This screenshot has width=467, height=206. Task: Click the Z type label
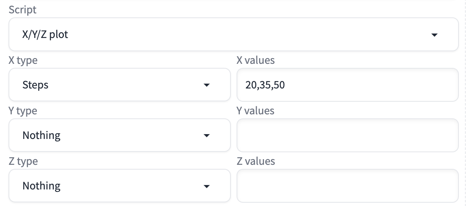click(x=23, y=161)
